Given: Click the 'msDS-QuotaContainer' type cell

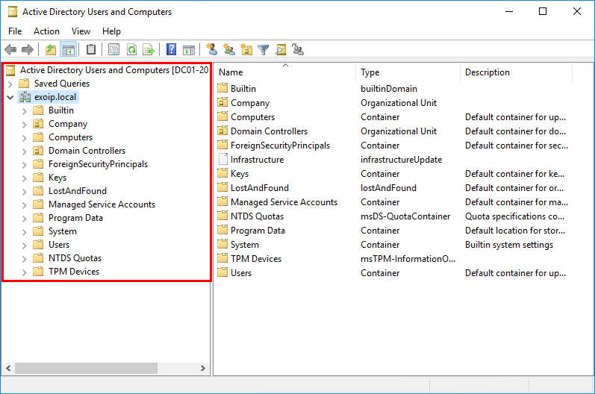Looking at the screenshot, I should (x=405, y=216).
